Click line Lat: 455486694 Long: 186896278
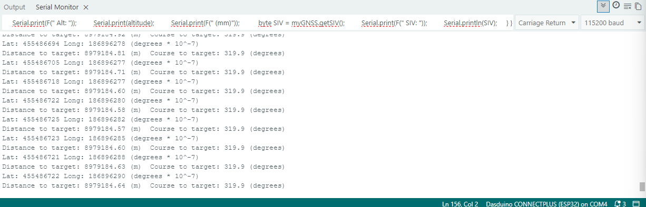Image resolution: width=646 pixels, height=207 pixels. (x=100, y=44)
